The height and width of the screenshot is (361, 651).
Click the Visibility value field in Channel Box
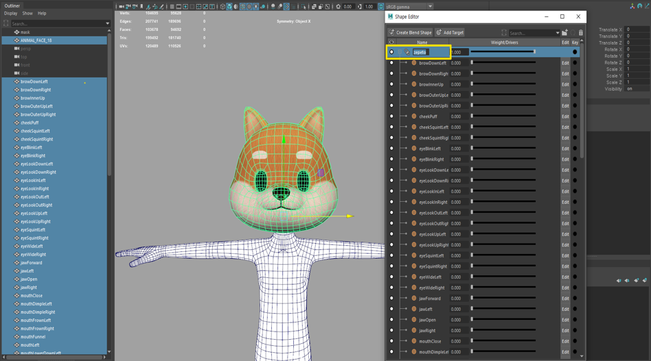[638, 89]
